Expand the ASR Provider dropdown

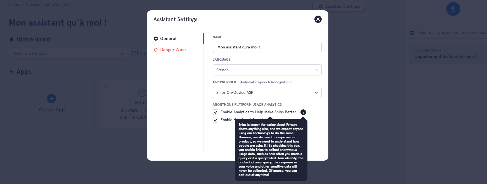pyautogui.click(x=267, y=92)
